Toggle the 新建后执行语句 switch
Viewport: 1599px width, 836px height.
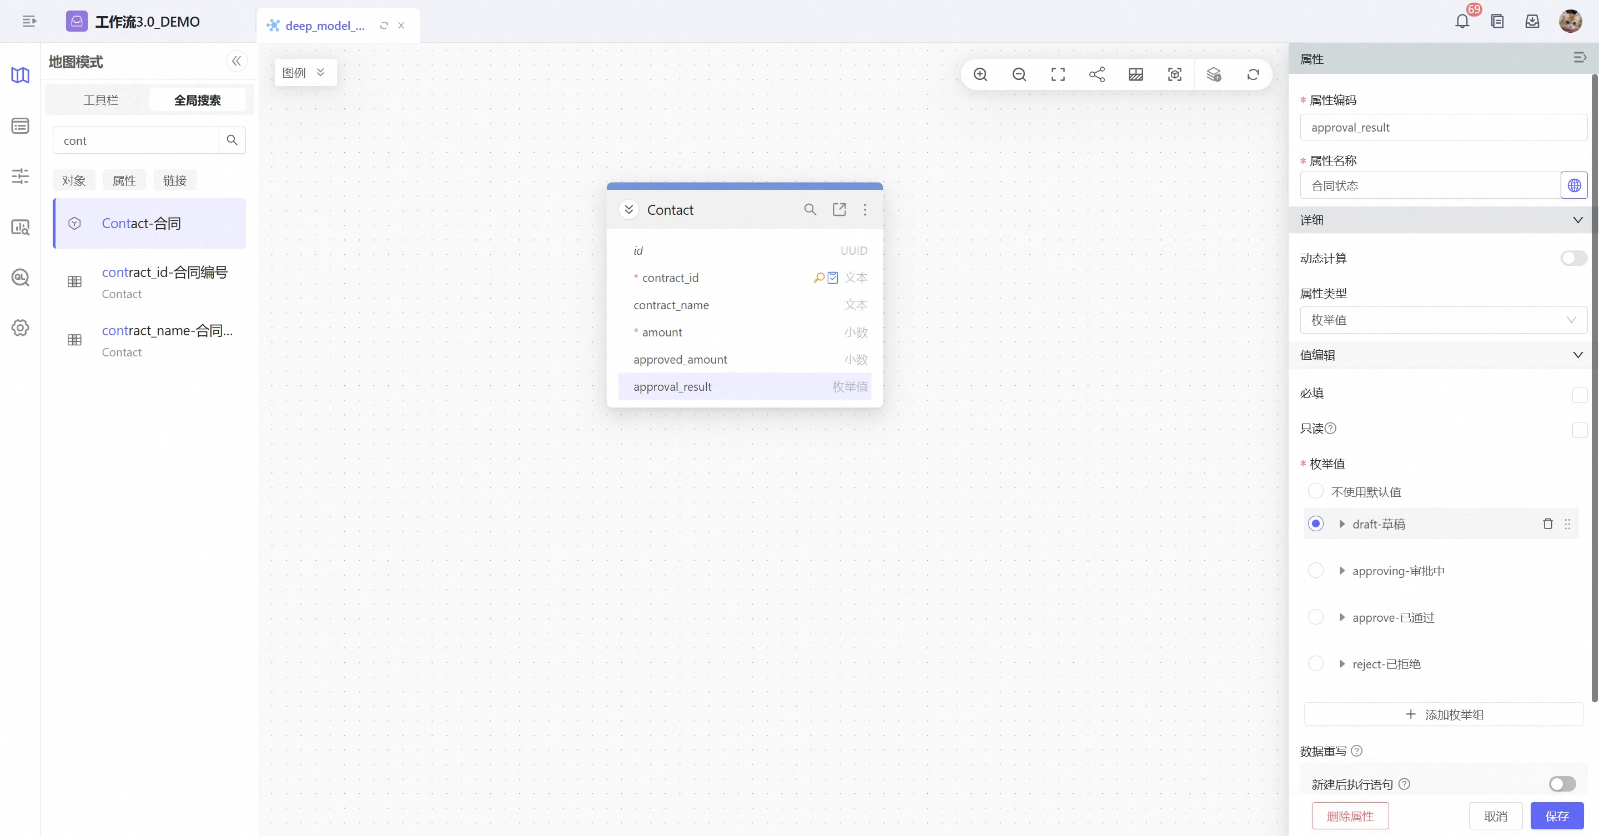click(x=1562, y=784)
